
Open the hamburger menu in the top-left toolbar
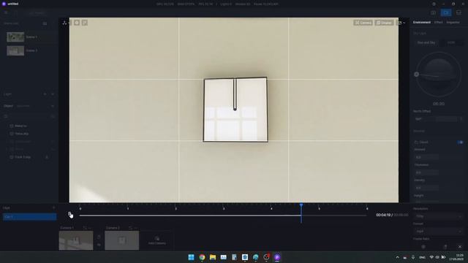(6, 12)
